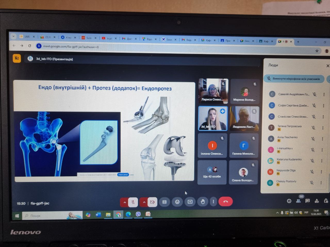The image size is (330, 247).
Task: Open meeting details info icon
Action: (x=289, y=201)
